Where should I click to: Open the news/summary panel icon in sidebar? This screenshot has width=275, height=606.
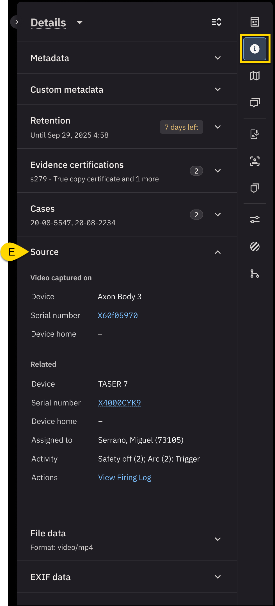[255, 22]
